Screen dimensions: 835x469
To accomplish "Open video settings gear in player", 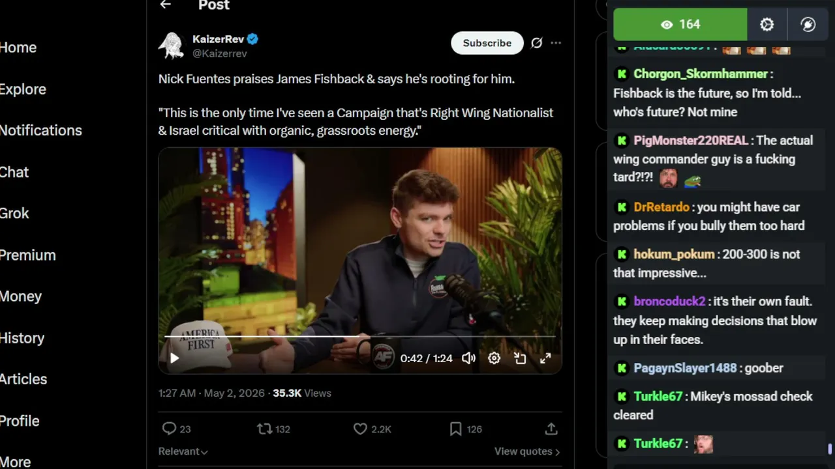I will (x=494, y=358).
